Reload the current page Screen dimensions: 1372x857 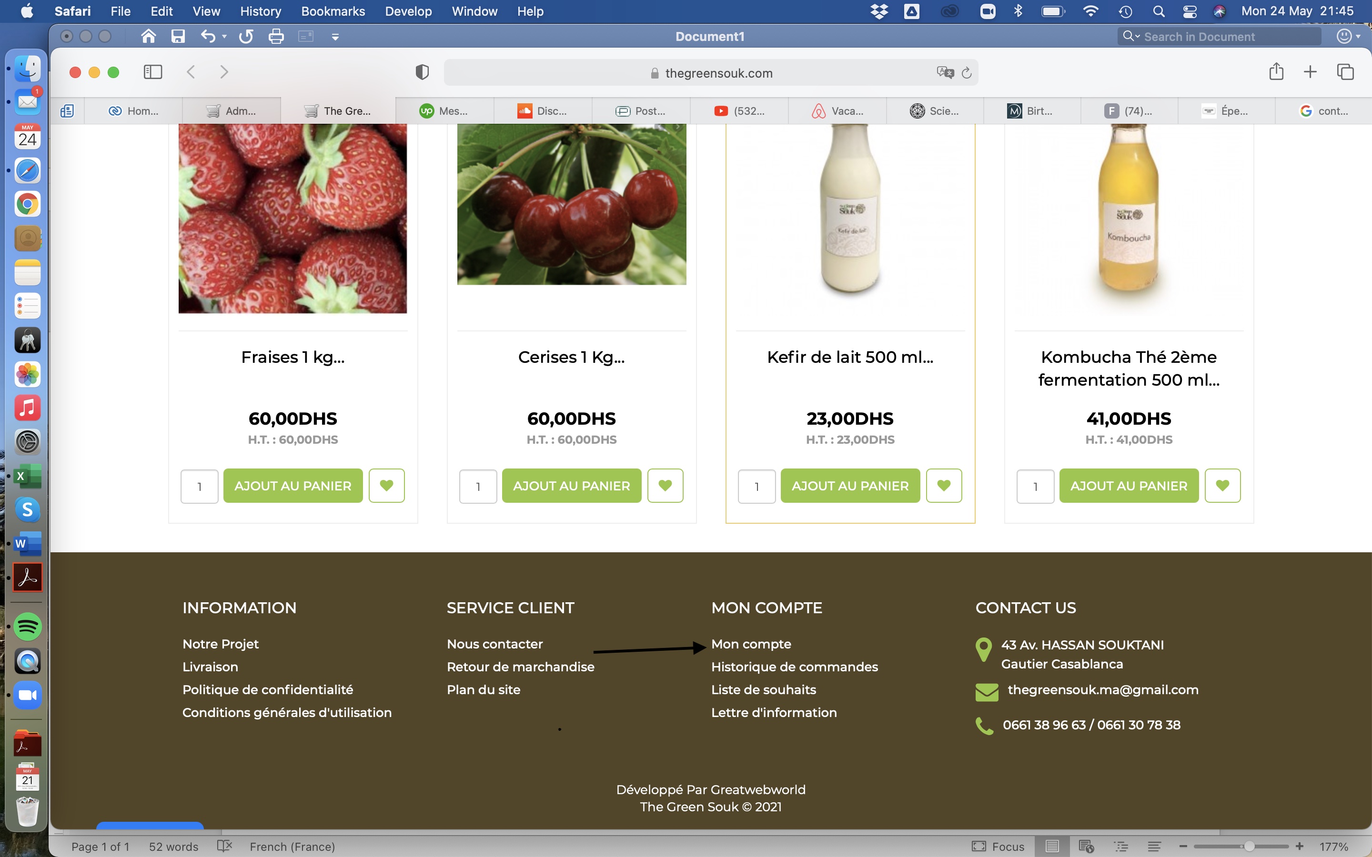pyautogui.click(x=967, y=72)
